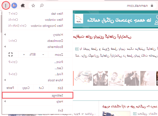Click the building thumbnail at page bottom

coord(116,114)
